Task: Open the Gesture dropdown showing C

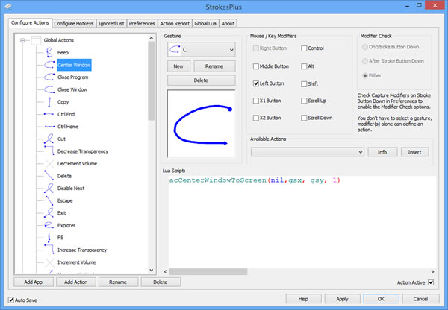Action: pyautogui.click(x=201, y=49)
